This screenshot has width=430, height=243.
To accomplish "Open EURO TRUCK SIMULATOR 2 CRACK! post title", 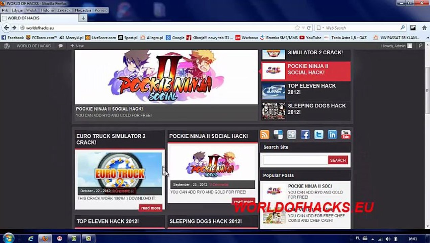I will (111, 139).
